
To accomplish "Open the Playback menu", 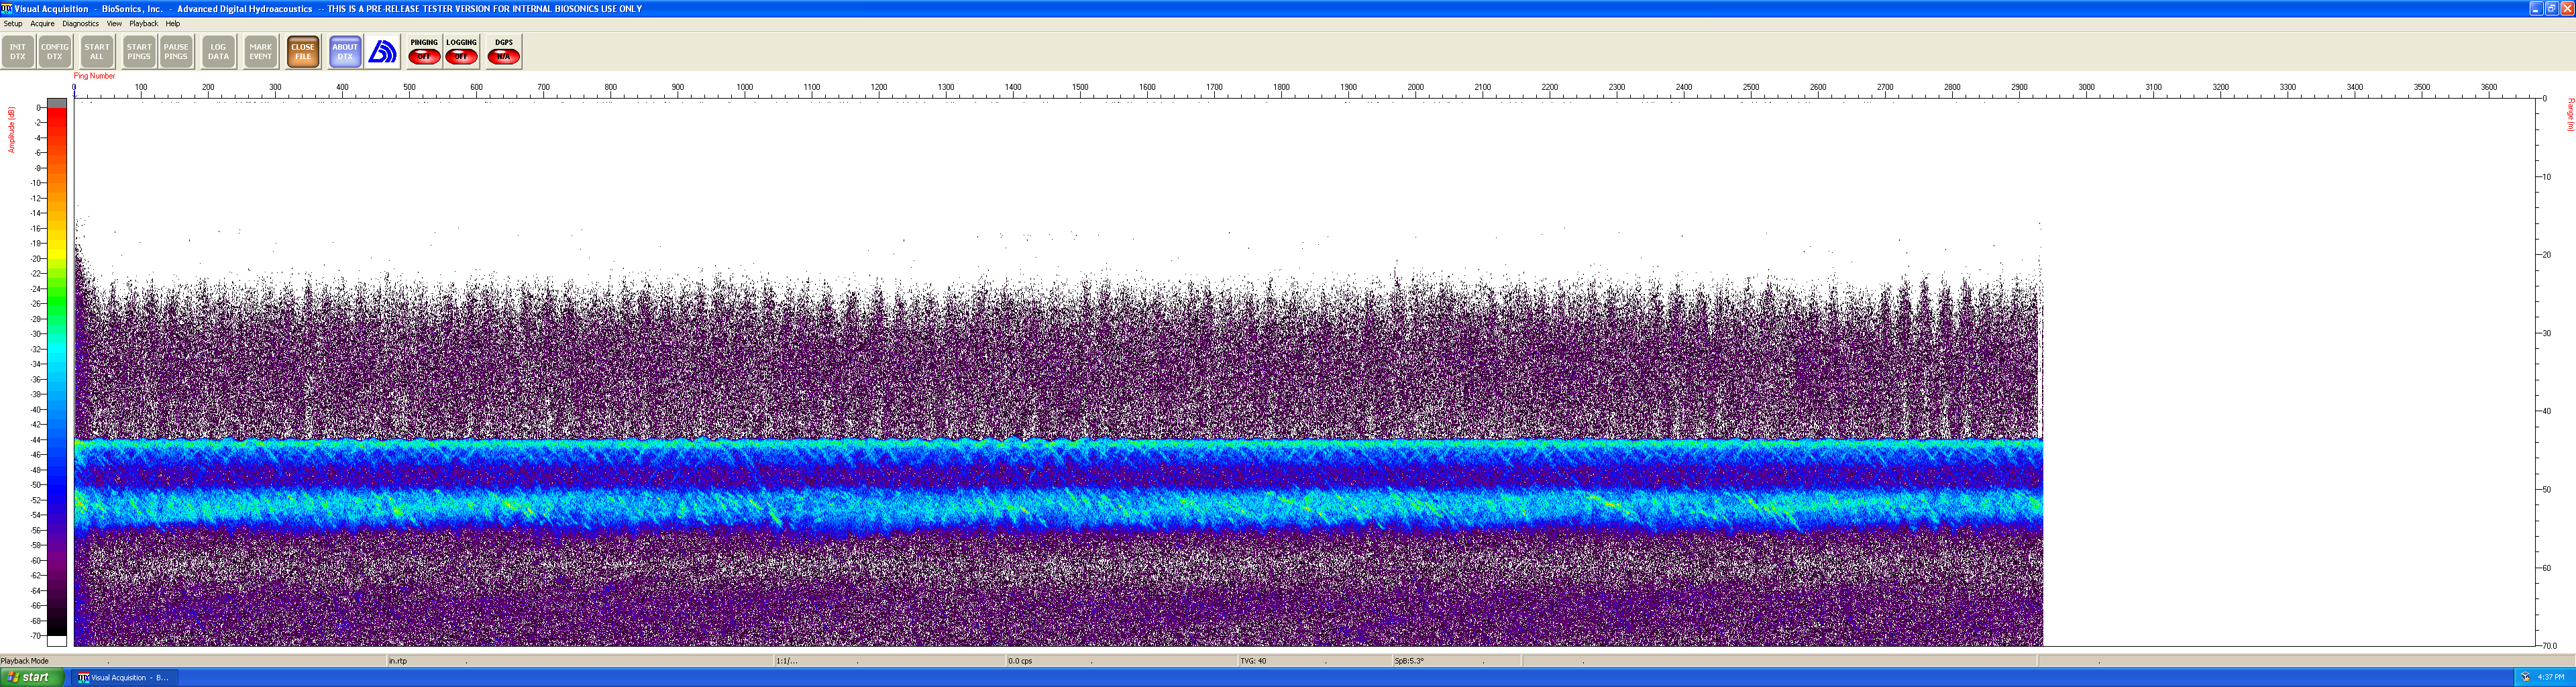I will click(x=144, y=24).
